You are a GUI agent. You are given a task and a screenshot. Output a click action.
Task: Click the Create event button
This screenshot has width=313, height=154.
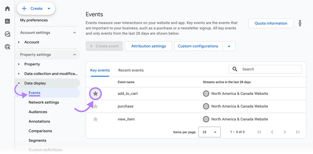coord(104,46)
